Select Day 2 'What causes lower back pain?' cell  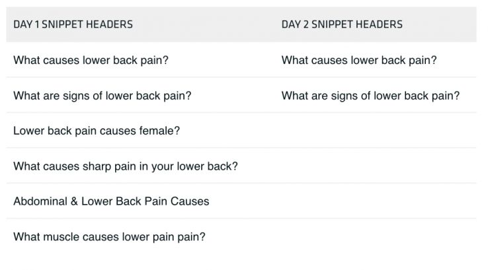[x=359, y=60]
